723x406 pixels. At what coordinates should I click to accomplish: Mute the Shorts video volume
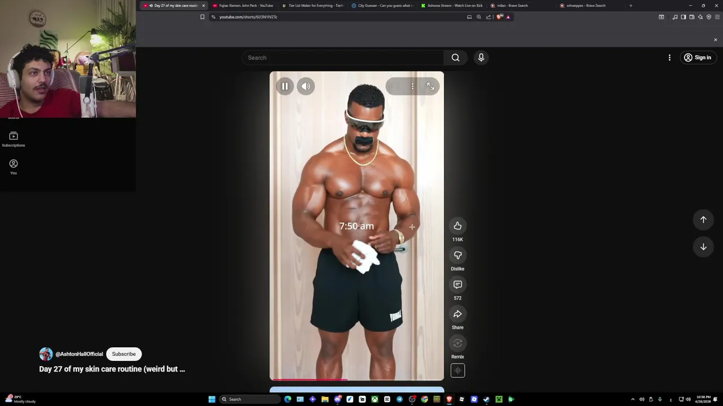coord(306,86)
